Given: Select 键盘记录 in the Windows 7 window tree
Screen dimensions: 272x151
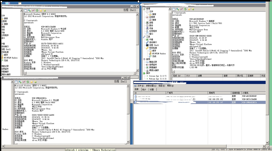Looking at the screenshot, I should [x=153, y=62].
